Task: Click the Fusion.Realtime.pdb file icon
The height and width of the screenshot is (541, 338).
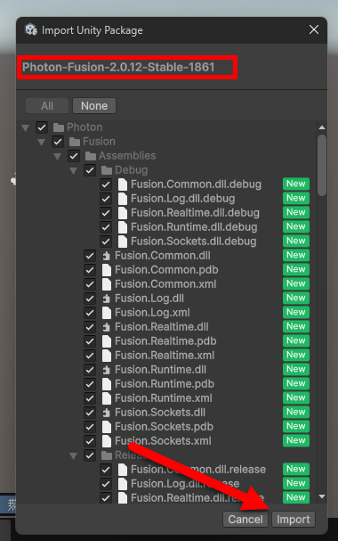Action: coord(107,341)
